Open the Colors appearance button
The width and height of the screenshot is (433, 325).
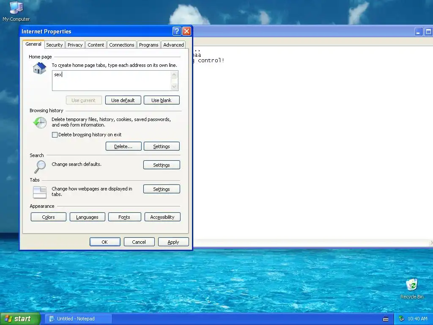tap(48, 217)
